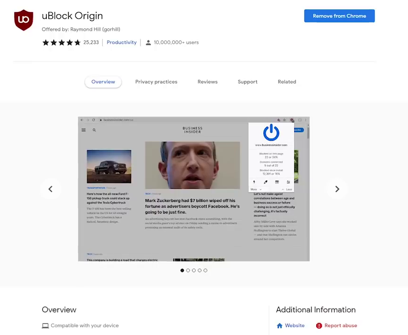Select fourth carousel dot indicator
Screen dimensions: 408x335
click(x=200, y=270)
